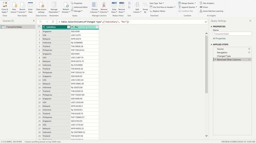Sort ascending with the A-Z icon

tap(129, 3)
